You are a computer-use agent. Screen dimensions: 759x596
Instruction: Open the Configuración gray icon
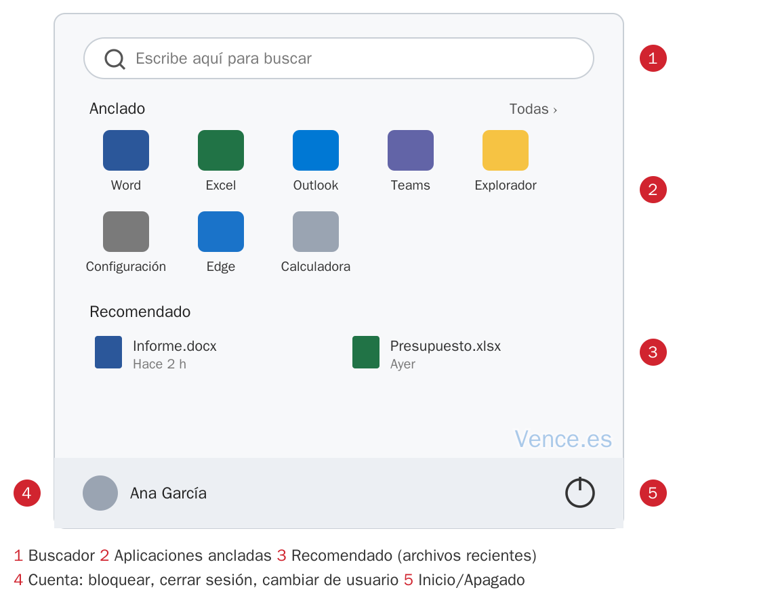tap(126, 231)
